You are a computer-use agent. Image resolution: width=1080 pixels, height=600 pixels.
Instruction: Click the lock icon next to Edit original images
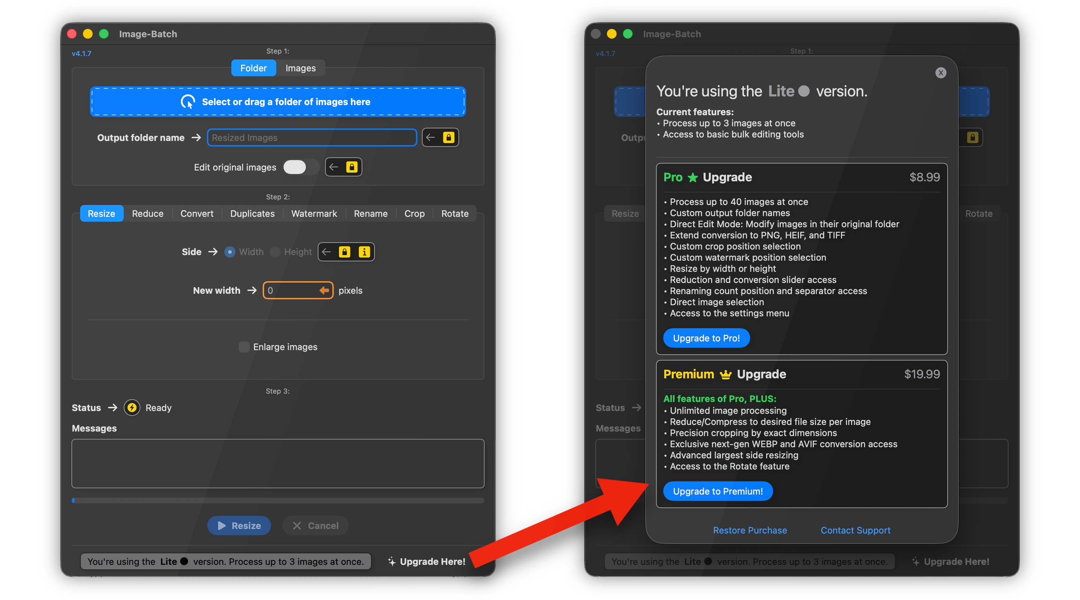[x=352, y=167]
